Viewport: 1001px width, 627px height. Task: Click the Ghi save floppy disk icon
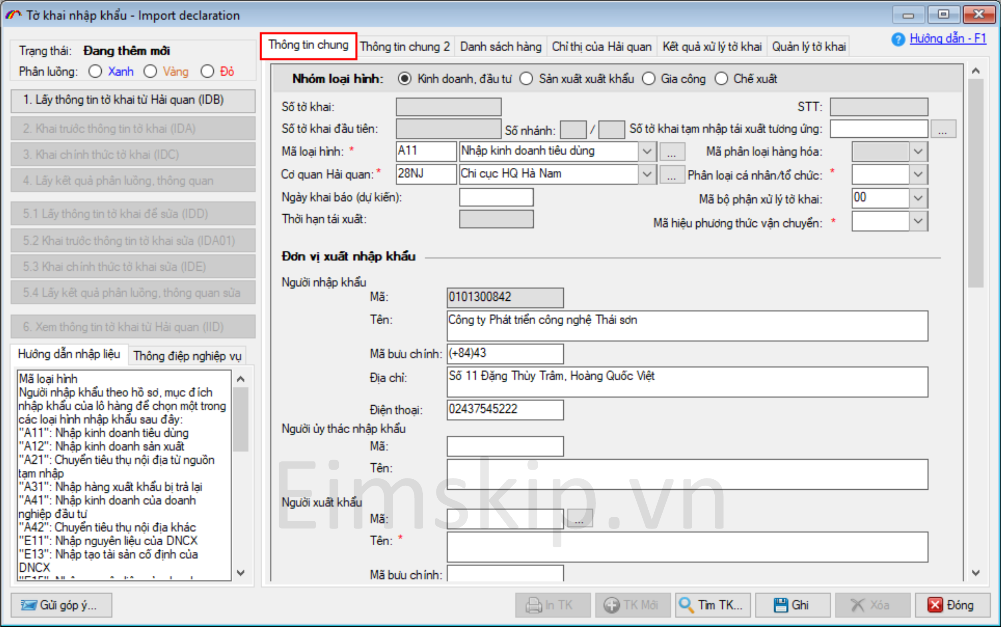coord(780,605)
